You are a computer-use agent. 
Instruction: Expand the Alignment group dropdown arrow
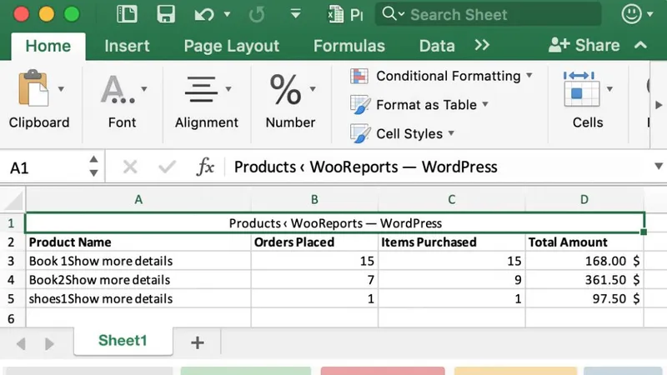(x=228, y=89)
